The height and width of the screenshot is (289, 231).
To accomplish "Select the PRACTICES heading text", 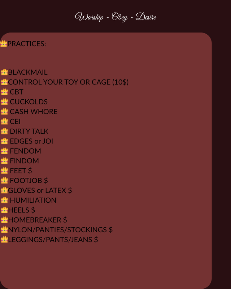I will (27, 44).
